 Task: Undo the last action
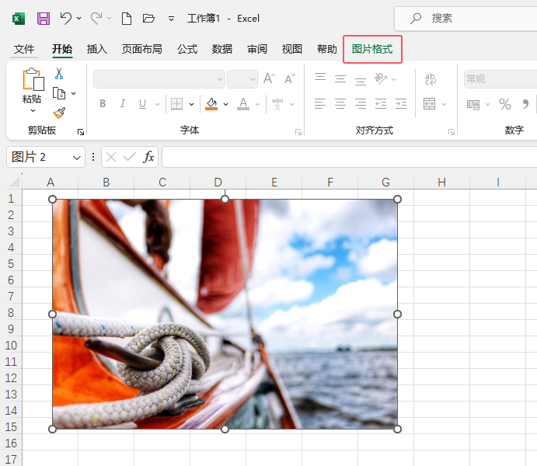pyautogui.click(x=66, y=18)
